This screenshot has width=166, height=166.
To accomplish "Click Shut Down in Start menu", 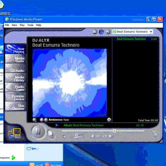I will coord(53,165).
